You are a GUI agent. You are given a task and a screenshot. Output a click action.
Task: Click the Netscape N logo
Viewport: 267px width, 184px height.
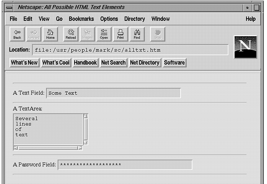pos(245,47)
